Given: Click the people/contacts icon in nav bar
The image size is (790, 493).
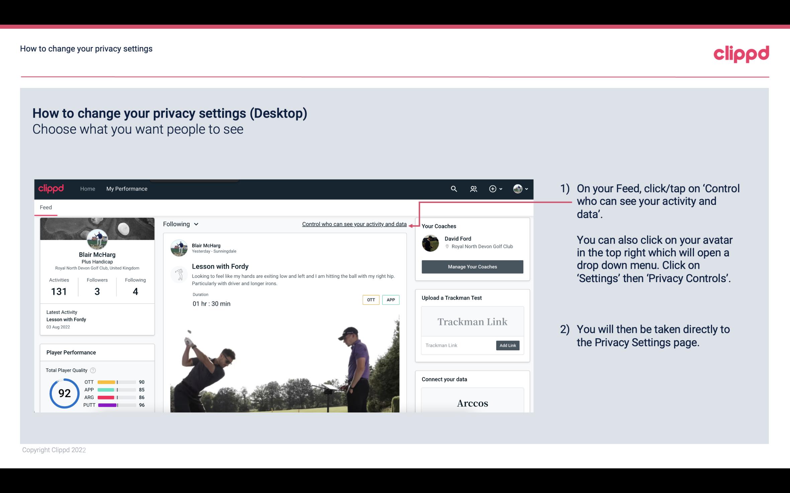Looking at the screenshot, I should pos(473,189).
